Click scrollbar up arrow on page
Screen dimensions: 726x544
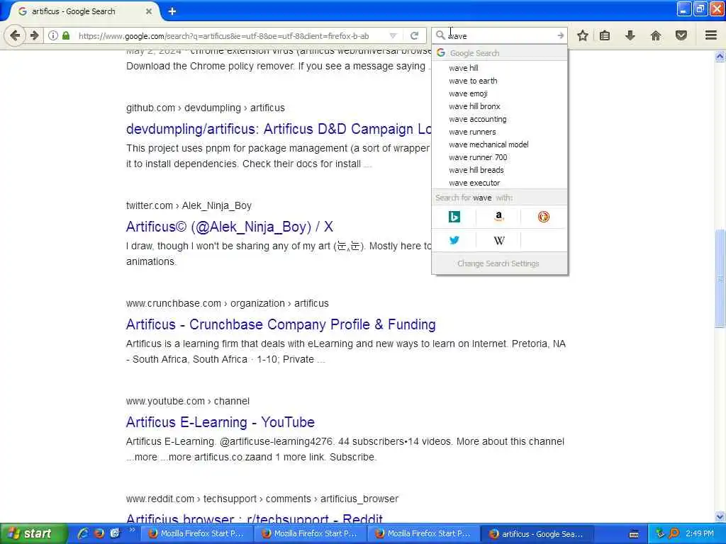coord(720,57)
